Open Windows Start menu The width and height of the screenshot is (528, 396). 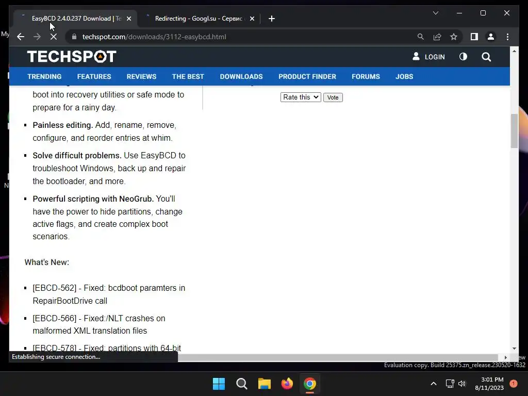tap(219, 384)
